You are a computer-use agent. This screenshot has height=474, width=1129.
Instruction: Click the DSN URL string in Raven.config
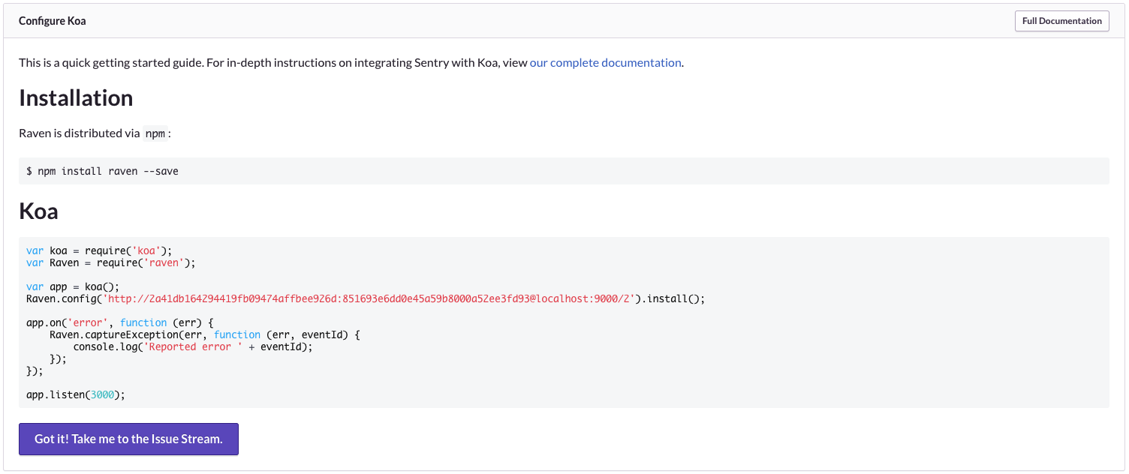pos(372,298)
